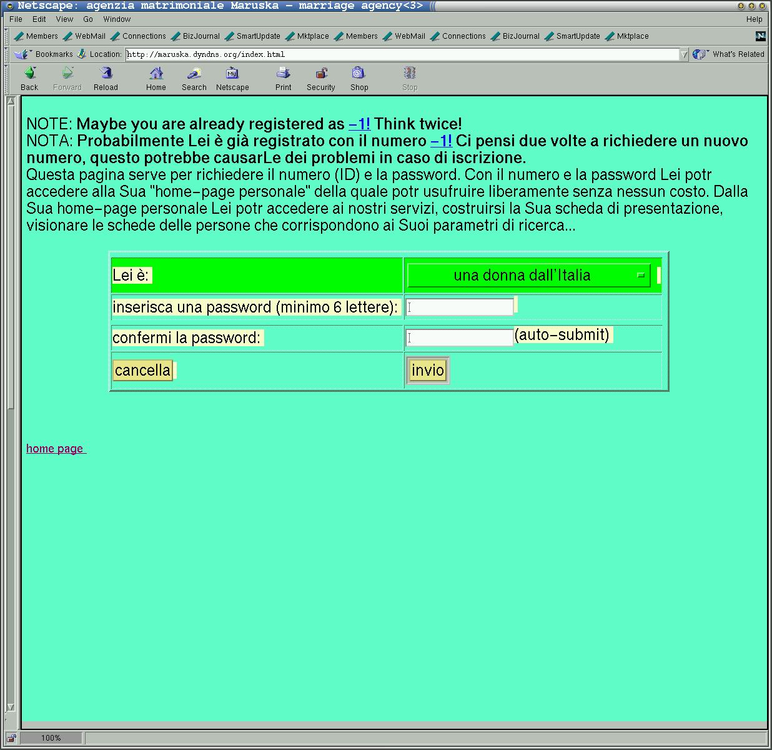
Task: Open the Help menu
Action: point(754,19)
